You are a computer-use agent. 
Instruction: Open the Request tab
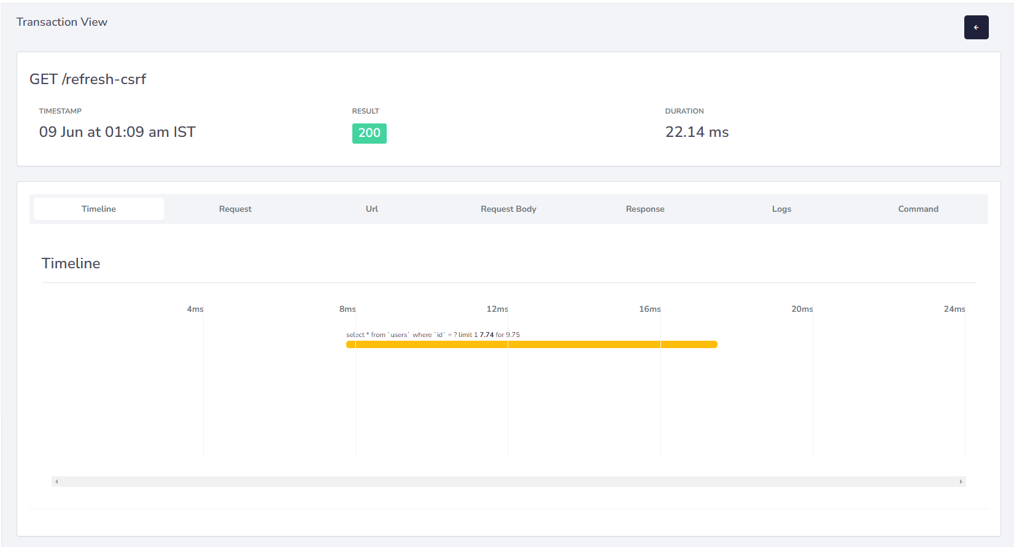click(235, 209)
